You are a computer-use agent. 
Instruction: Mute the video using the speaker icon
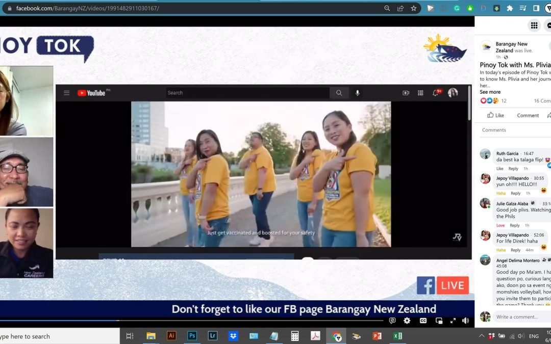tap(465, 321)
